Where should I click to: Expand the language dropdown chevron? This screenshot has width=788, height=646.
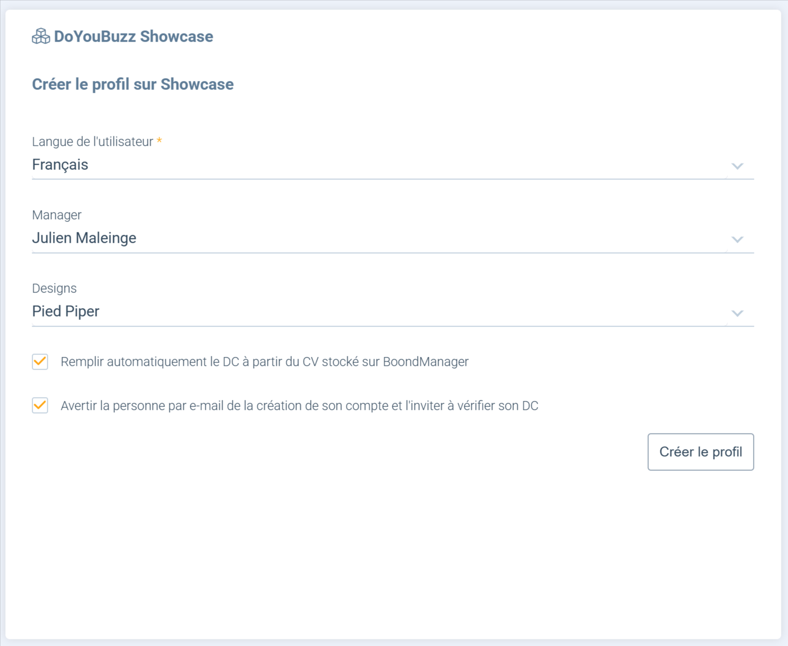[737, 166]
